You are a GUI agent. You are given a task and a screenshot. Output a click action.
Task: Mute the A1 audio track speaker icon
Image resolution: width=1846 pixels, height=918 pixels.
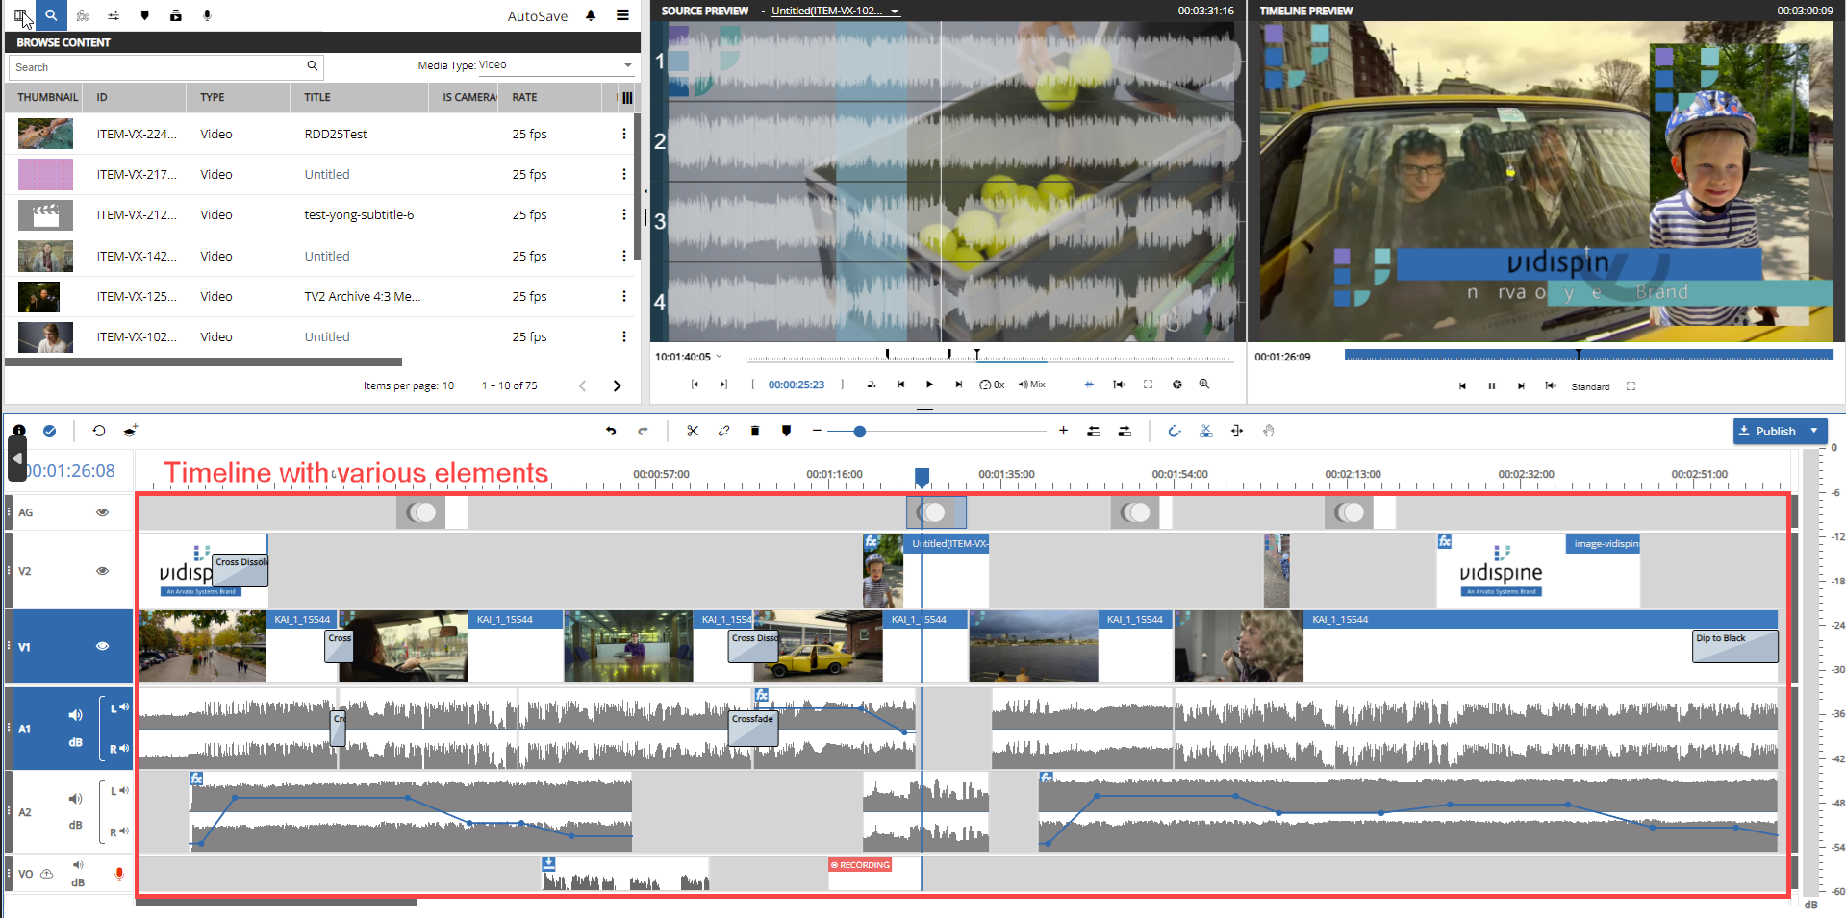pos(75,714)
